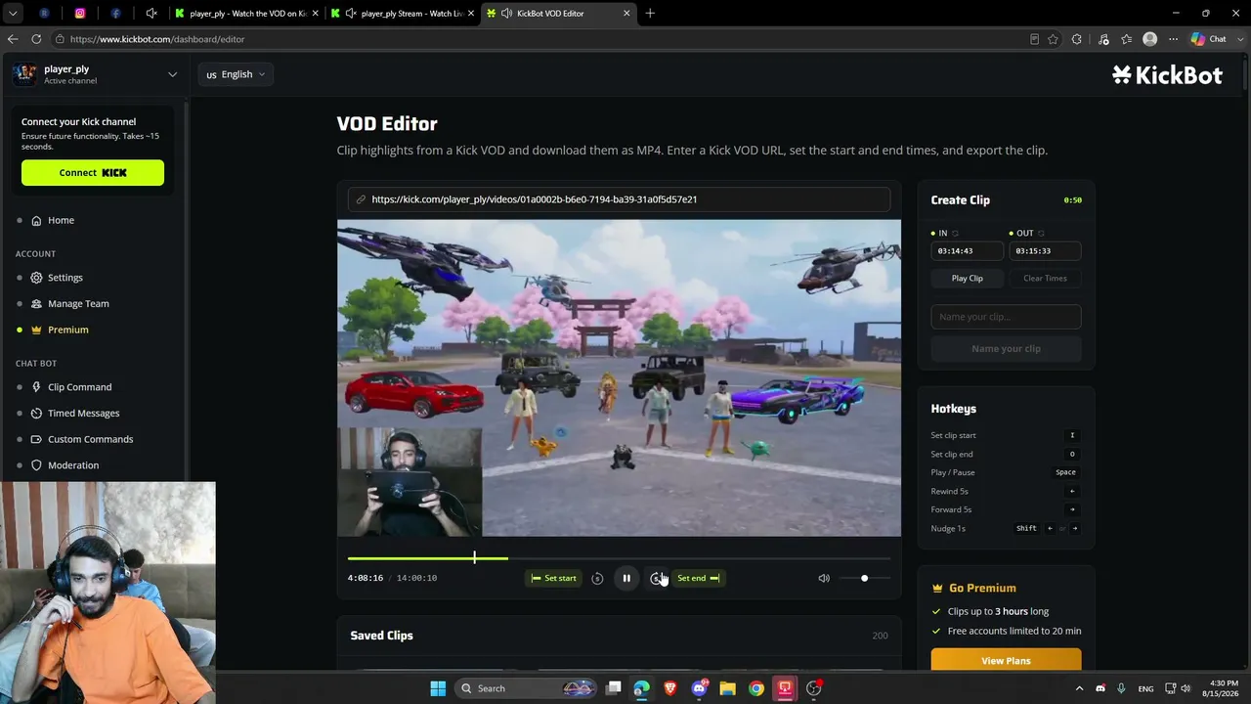
Task: Rewind the VOD player 5 seconds
Action: point(597,578)
